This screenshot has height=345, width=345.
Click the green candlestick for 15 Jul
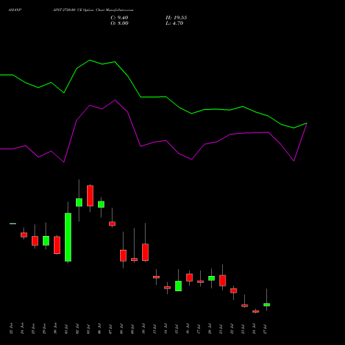click(x=179, y=286)
